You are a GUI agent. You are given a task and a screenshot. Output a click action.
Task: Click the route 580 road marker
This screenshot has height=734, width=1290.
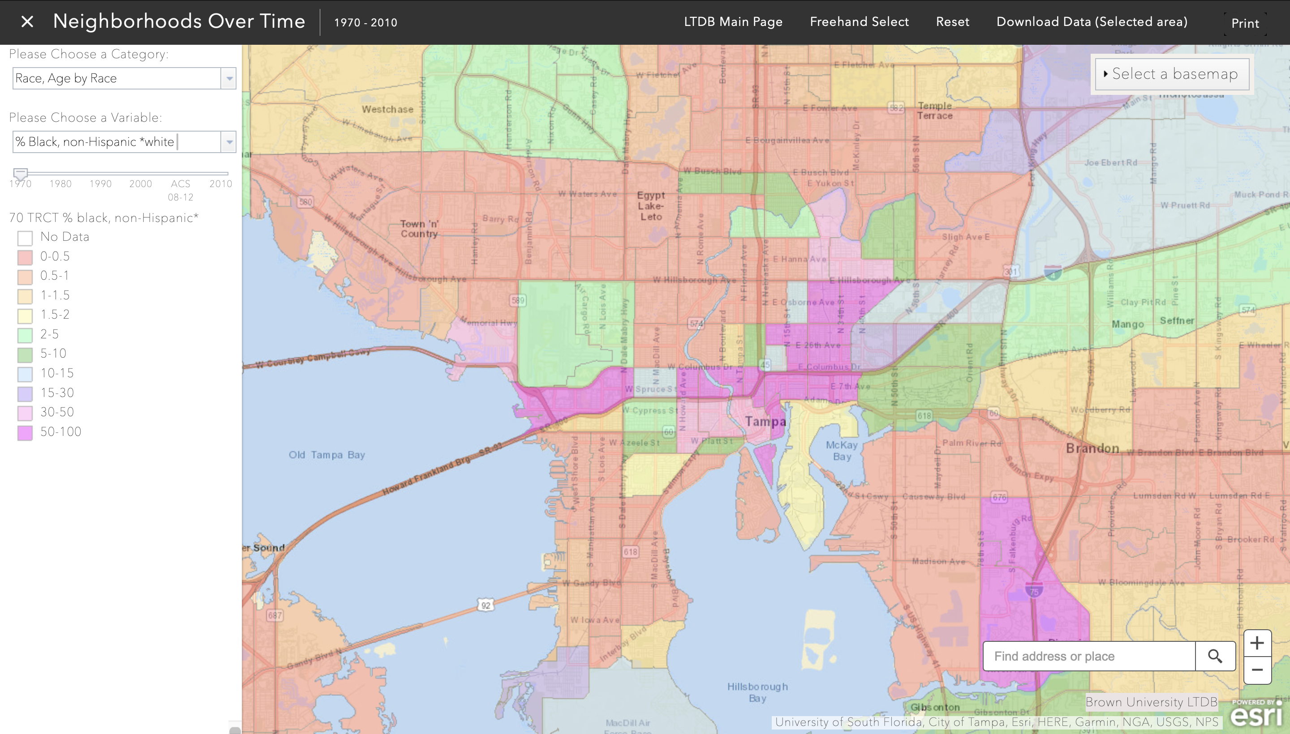click(x=305, y=202)
